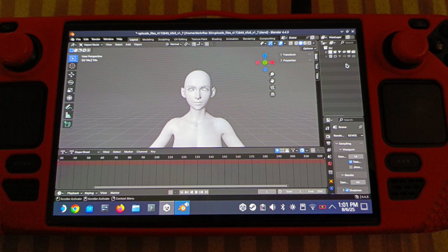Screen dimensions: 448x252
Task: Open the viewport Options popover
Action: click(309, 49)
